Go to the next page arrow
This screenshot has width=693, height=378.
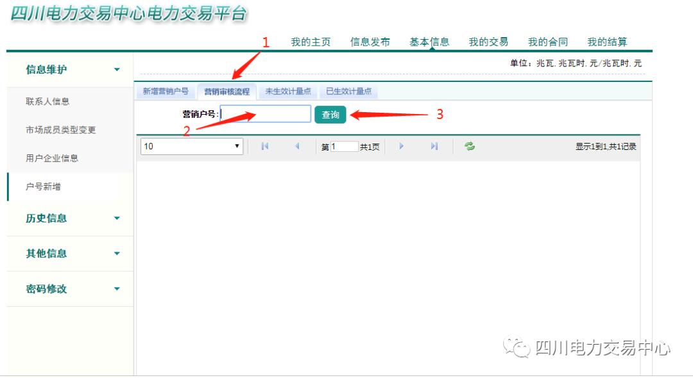point(401,147)
